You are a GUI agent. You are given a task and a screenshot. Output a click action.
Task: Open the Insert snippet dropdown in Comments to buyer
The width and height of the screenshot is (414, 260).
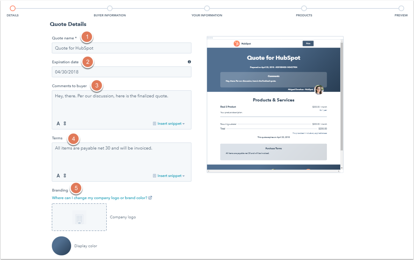click(x=169, y=123)
